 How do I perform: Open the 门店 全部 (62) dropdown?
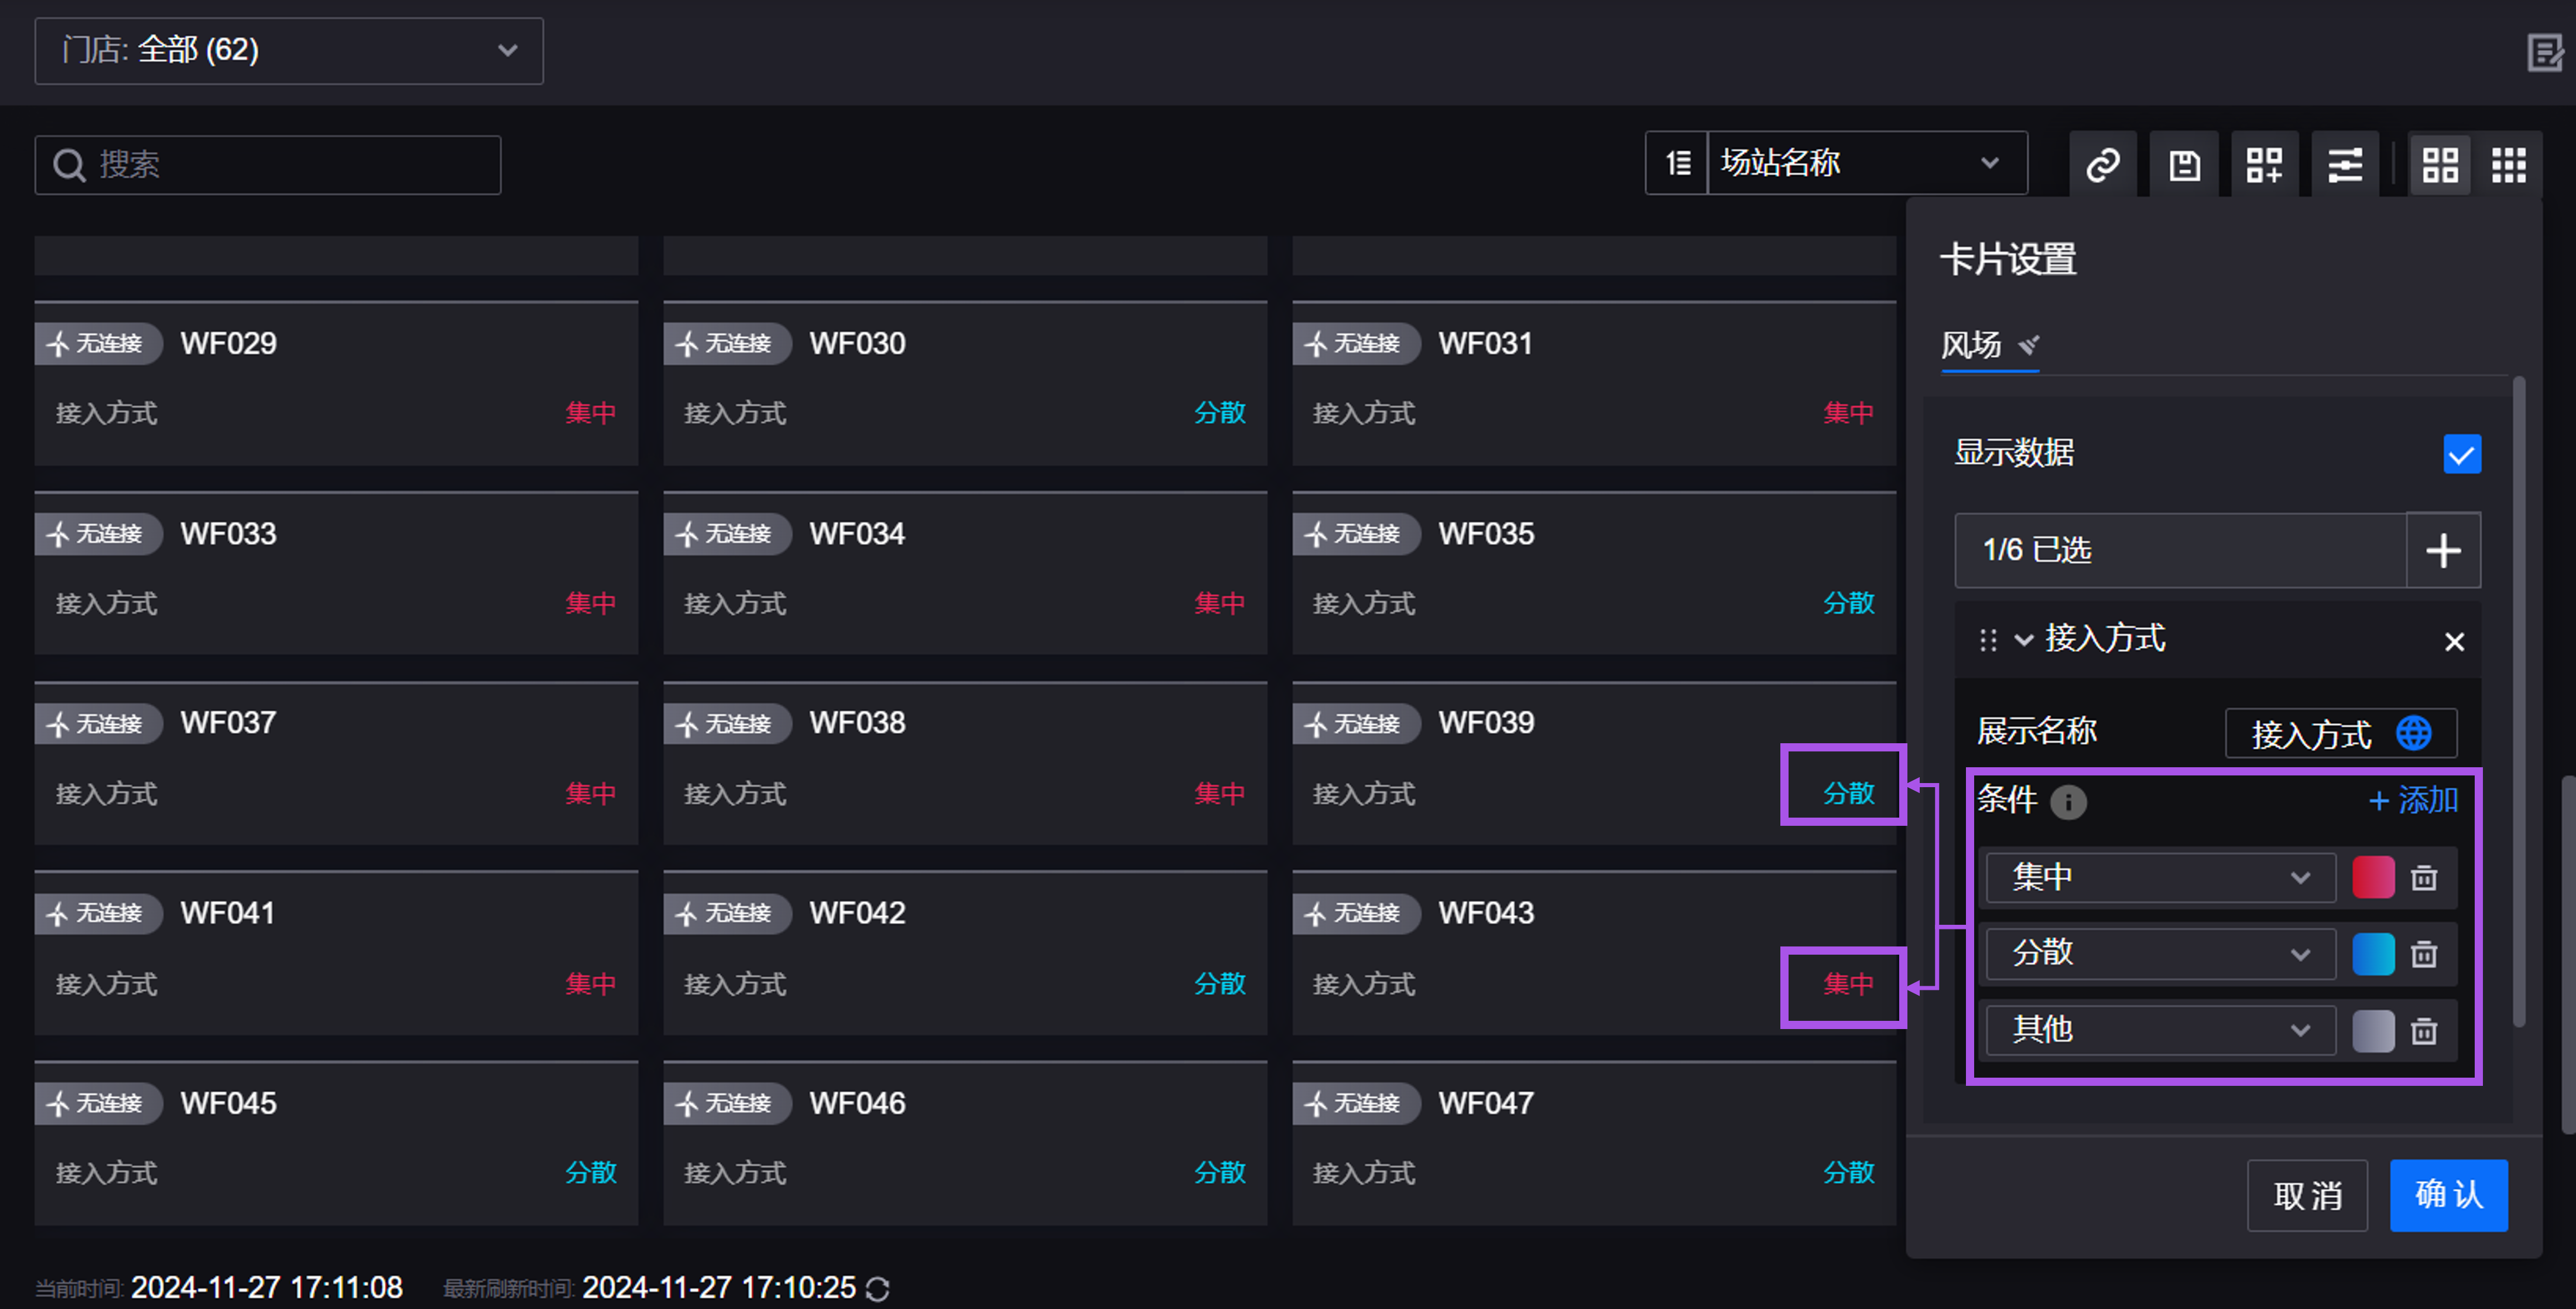click(288, 50)
